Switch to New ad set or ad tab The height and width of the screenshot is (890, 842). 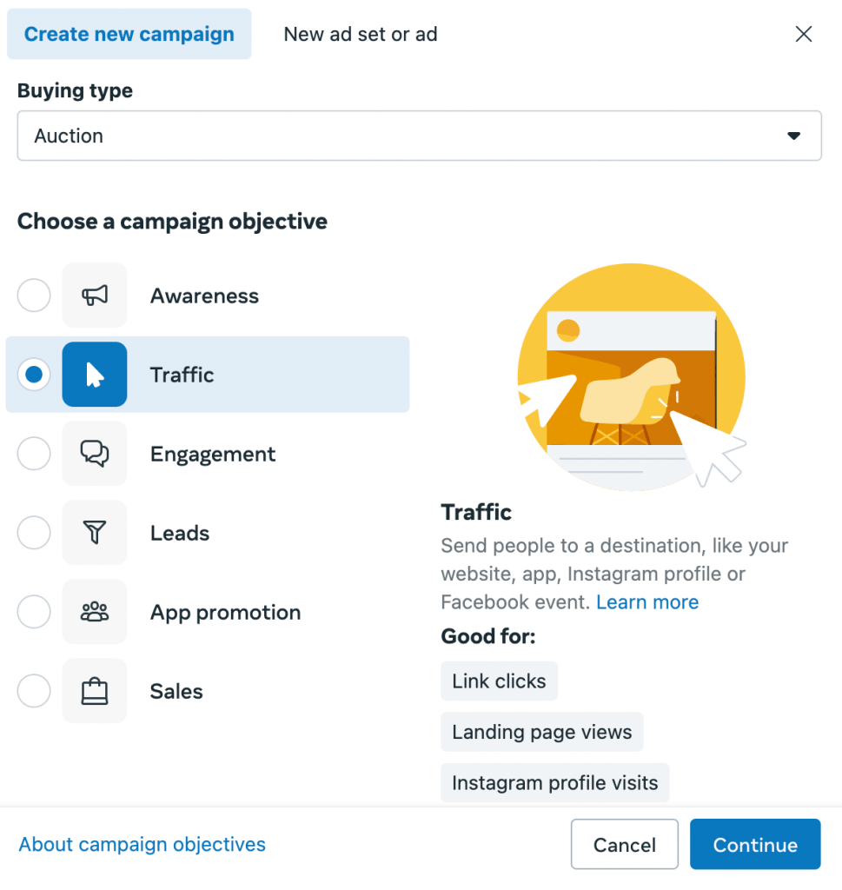pos(361,35)
